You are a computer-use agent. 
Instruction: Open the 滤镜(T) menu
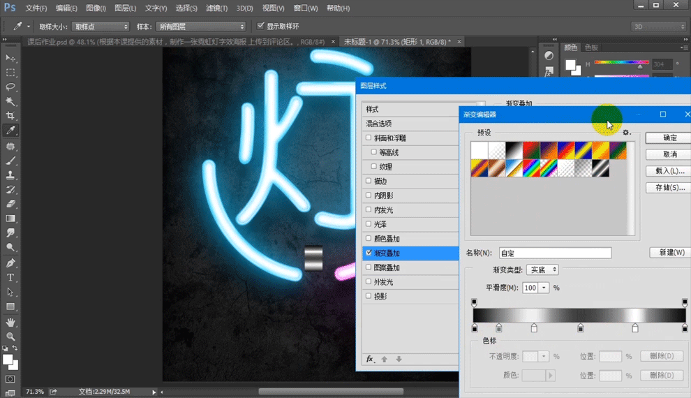click(217, 8)
